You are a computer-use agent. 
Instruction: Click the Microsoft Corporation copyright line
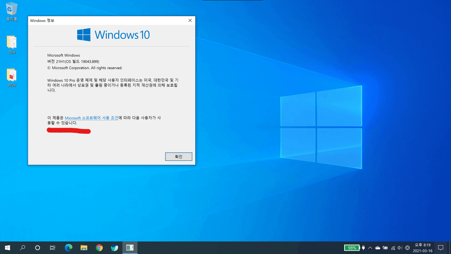click(85, 68)
